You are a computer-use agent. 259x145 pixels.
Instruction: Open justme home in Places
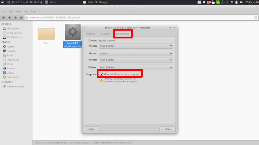(8, 47)
